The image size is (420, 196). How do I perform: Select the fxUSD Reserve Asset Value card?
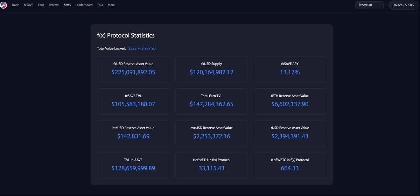click(133, 69)
